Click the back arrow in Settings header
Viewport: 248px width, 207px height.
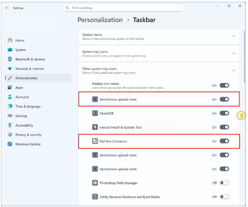(7, 8)
